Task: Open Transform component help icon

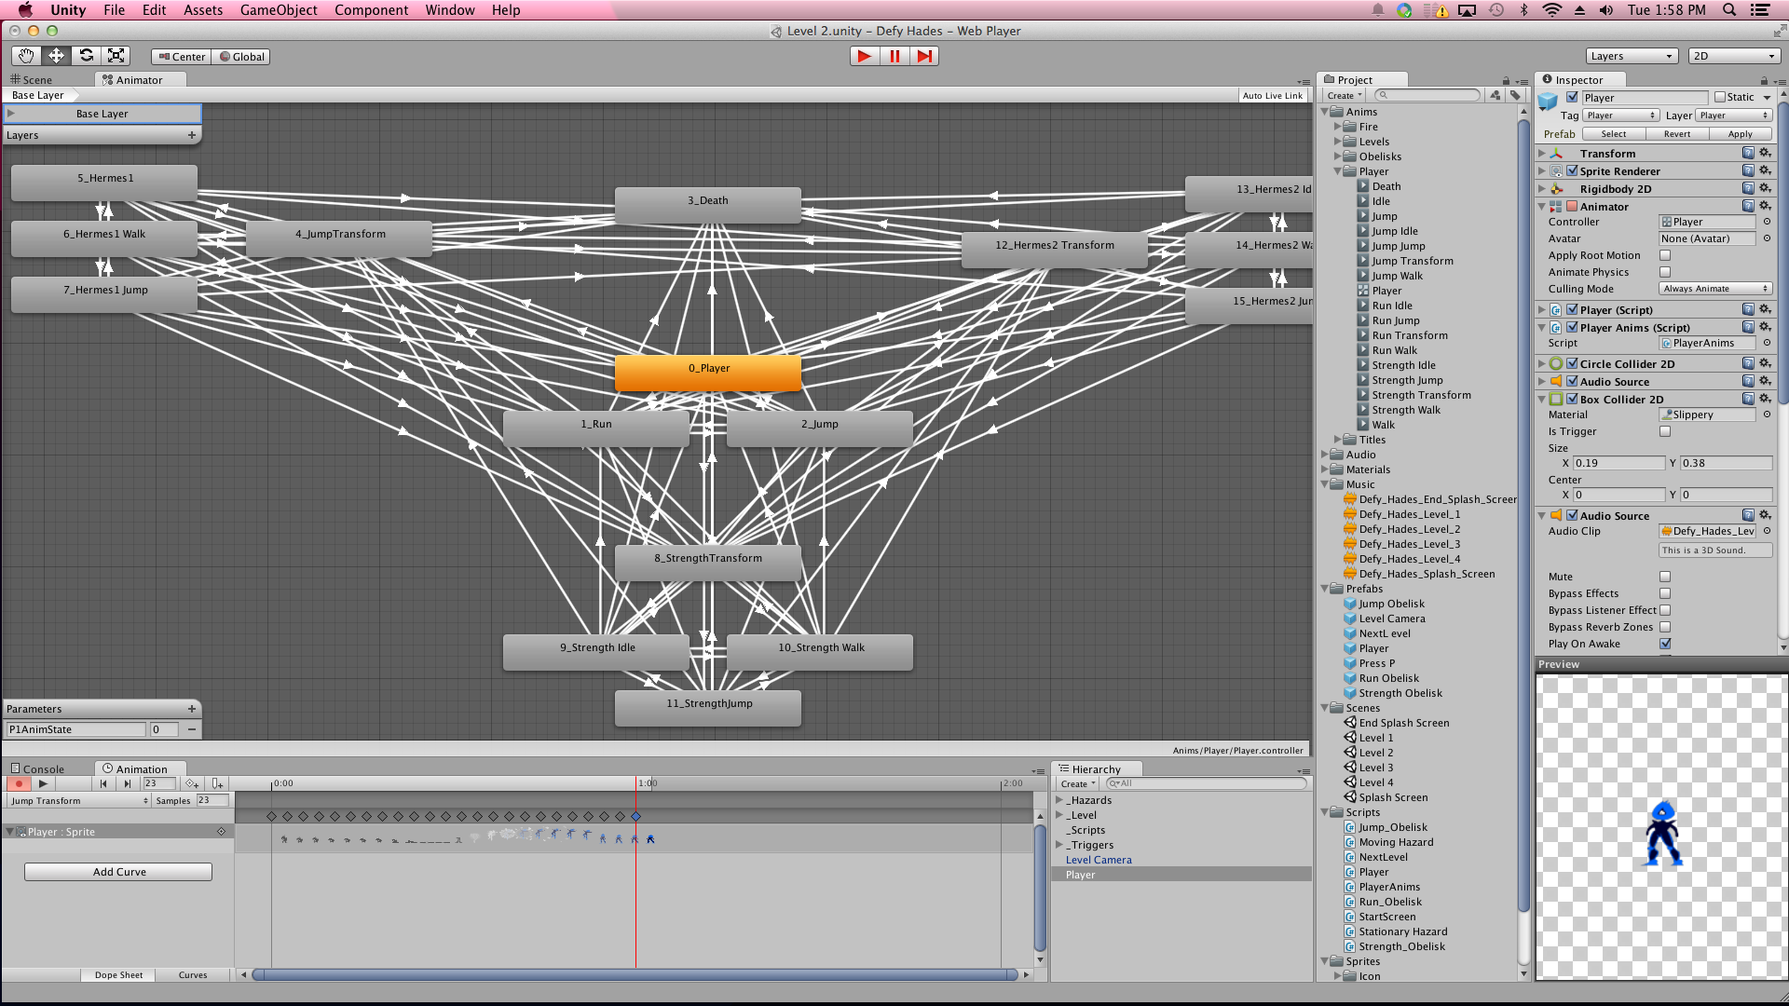Action: tap(1748, 153)
